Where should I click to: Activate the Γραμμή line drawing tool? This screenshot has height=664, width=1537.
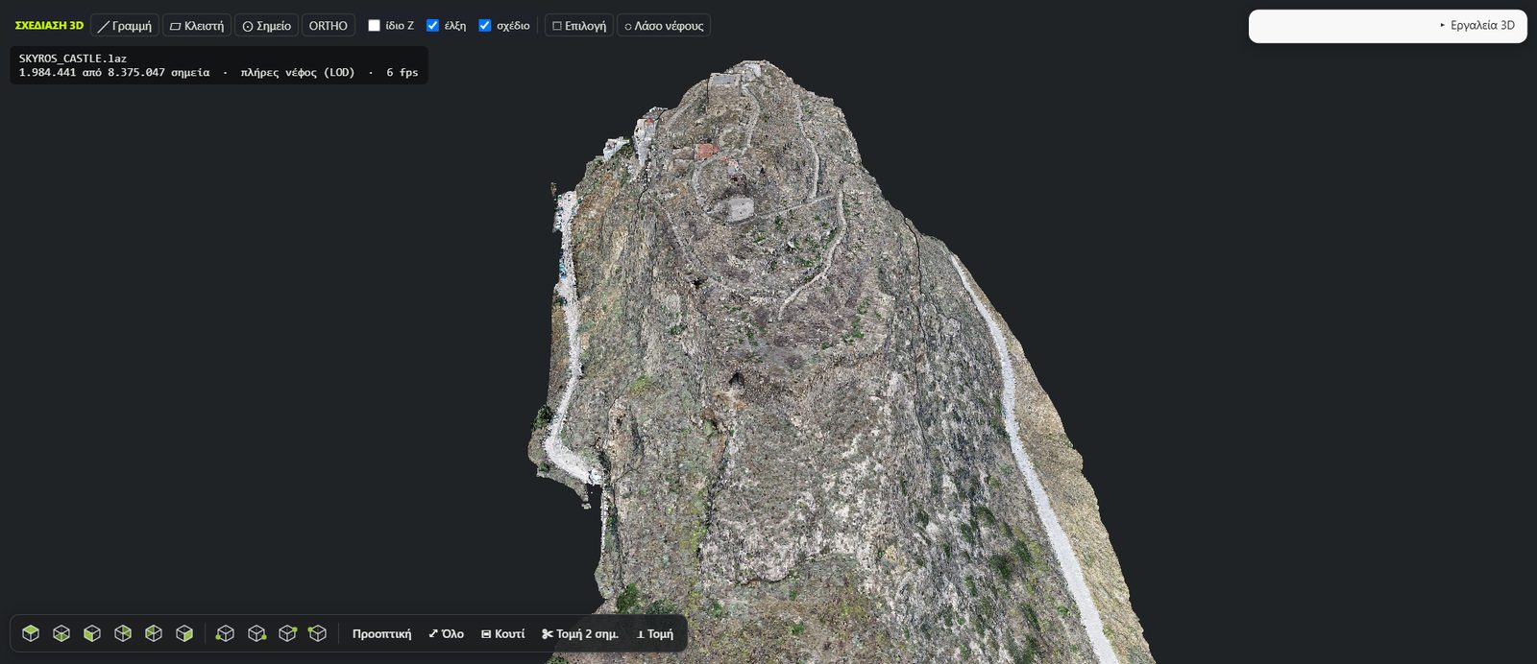point(125,26)
